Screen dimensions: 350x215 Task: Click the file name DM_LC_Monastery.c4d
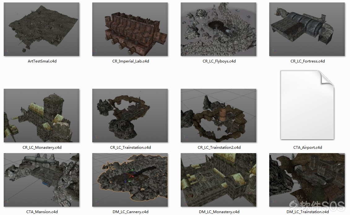tap(219, 212)
